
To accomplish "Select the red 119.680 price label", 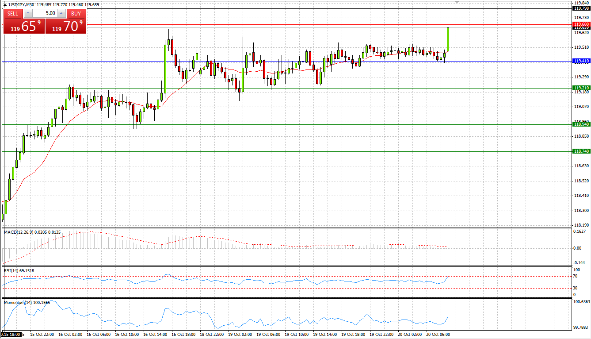I will tap(581, 24).
